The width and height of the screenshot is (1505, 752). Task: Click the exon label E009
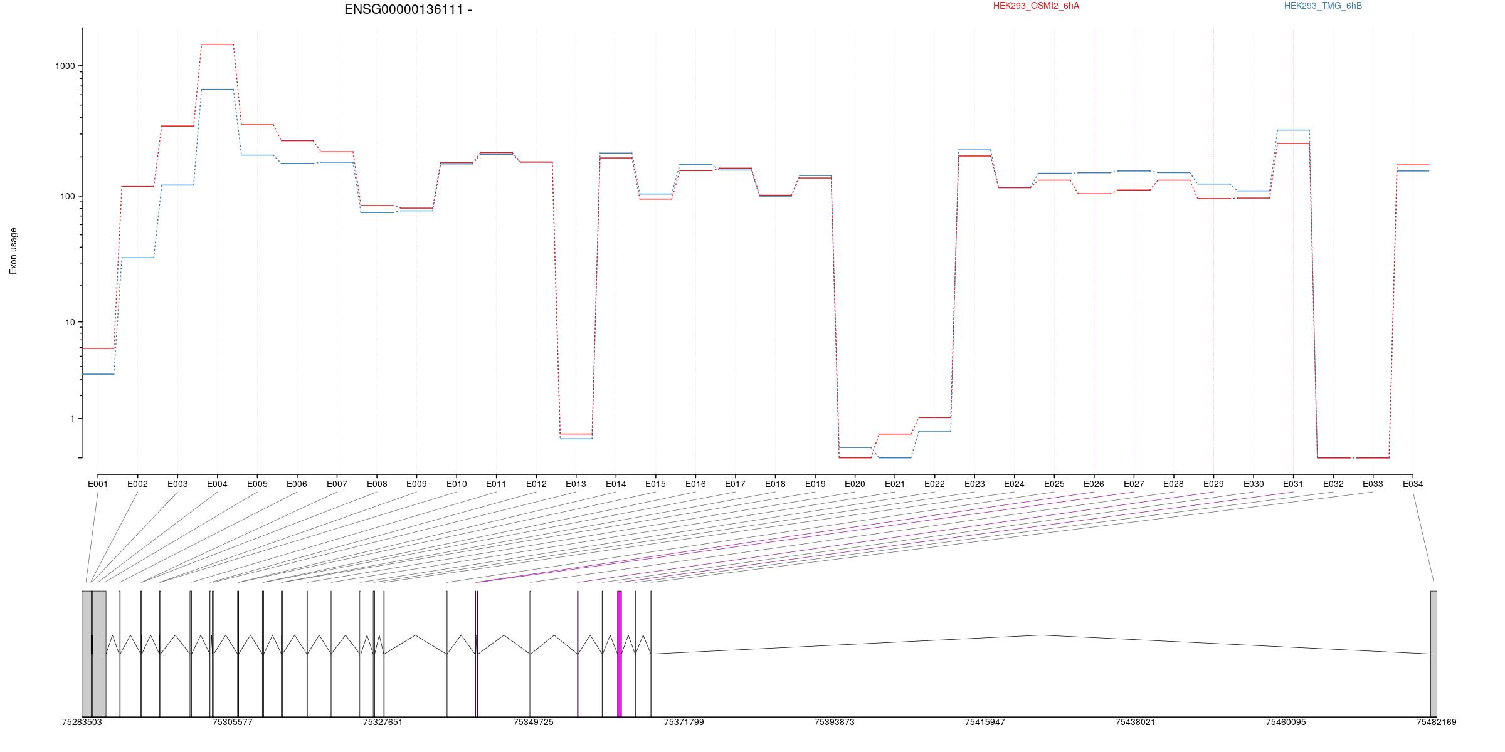point(416,484)
